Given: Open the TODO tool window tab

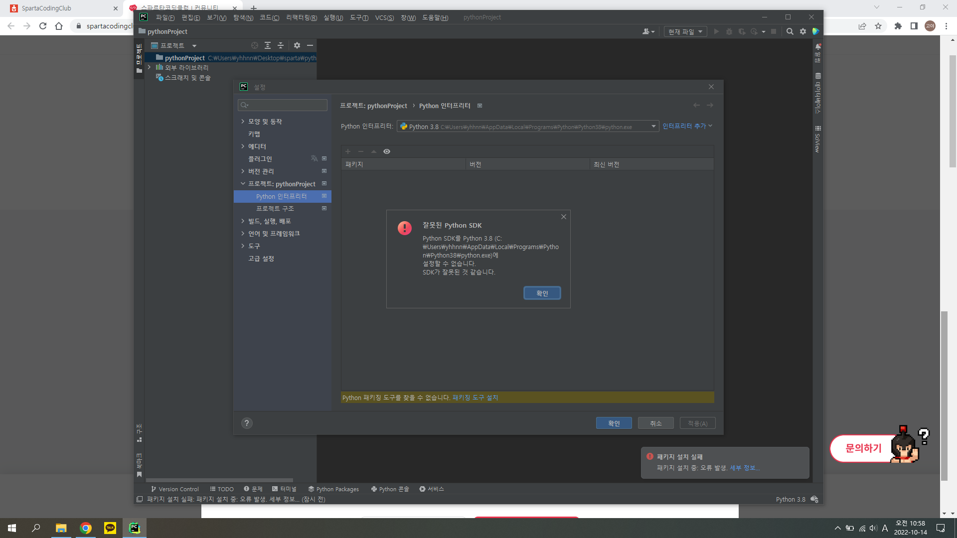Looking at the screenshot, I should 222,489.
